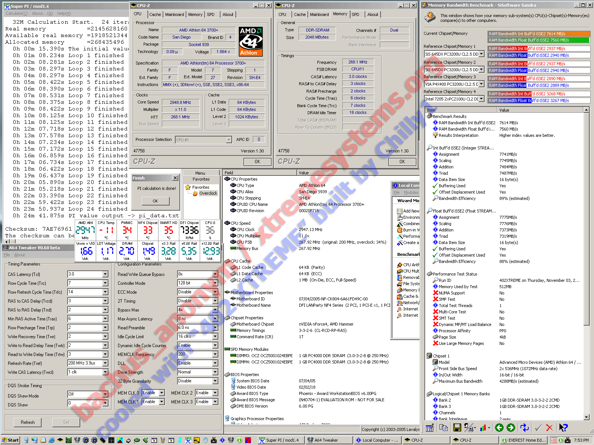
Task: Click the context help pointer icon in Sandra
Action: [563, 428]
